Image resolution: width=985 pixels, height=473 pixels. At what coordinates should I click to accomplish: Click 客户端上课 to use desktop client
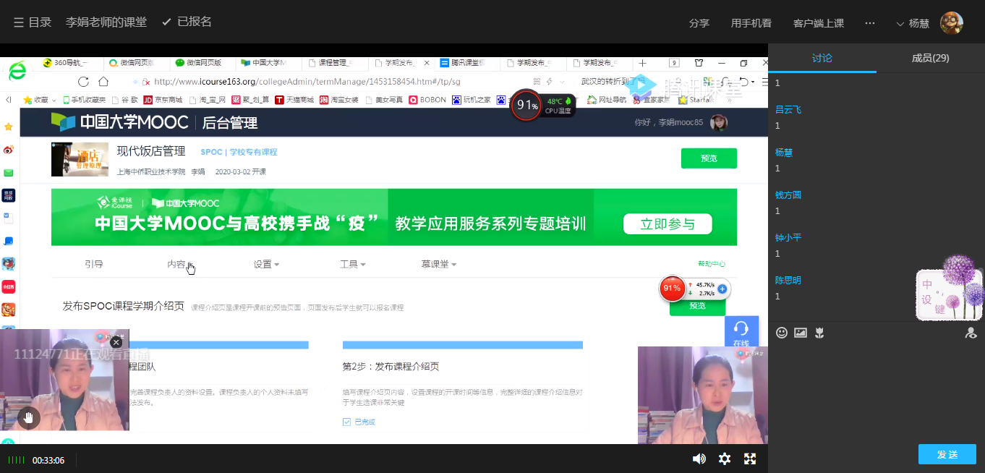(x=818, y=23)
